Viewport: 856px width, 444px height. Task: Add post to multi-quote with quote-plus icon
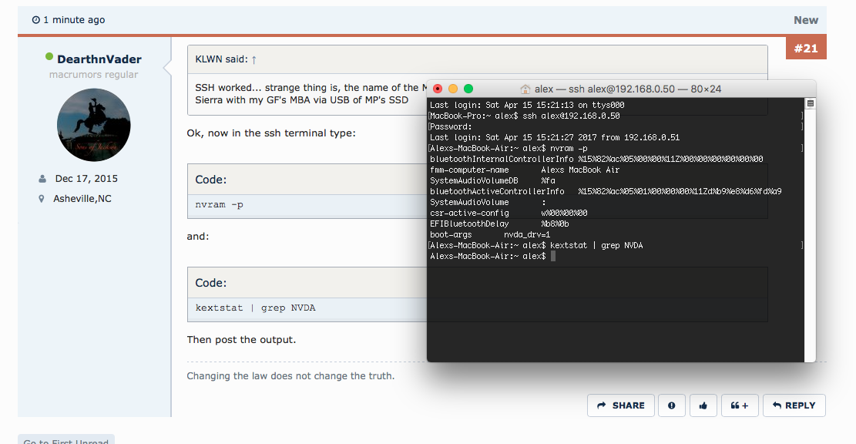739,405
